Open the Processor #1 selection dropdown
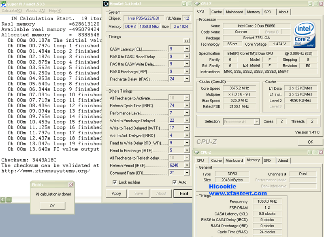This screenshot has width=324, height=237. point(256,122)
